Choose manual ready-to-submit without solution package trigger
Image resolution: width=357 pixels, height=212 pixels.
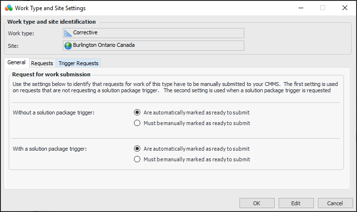coord(137,123)
